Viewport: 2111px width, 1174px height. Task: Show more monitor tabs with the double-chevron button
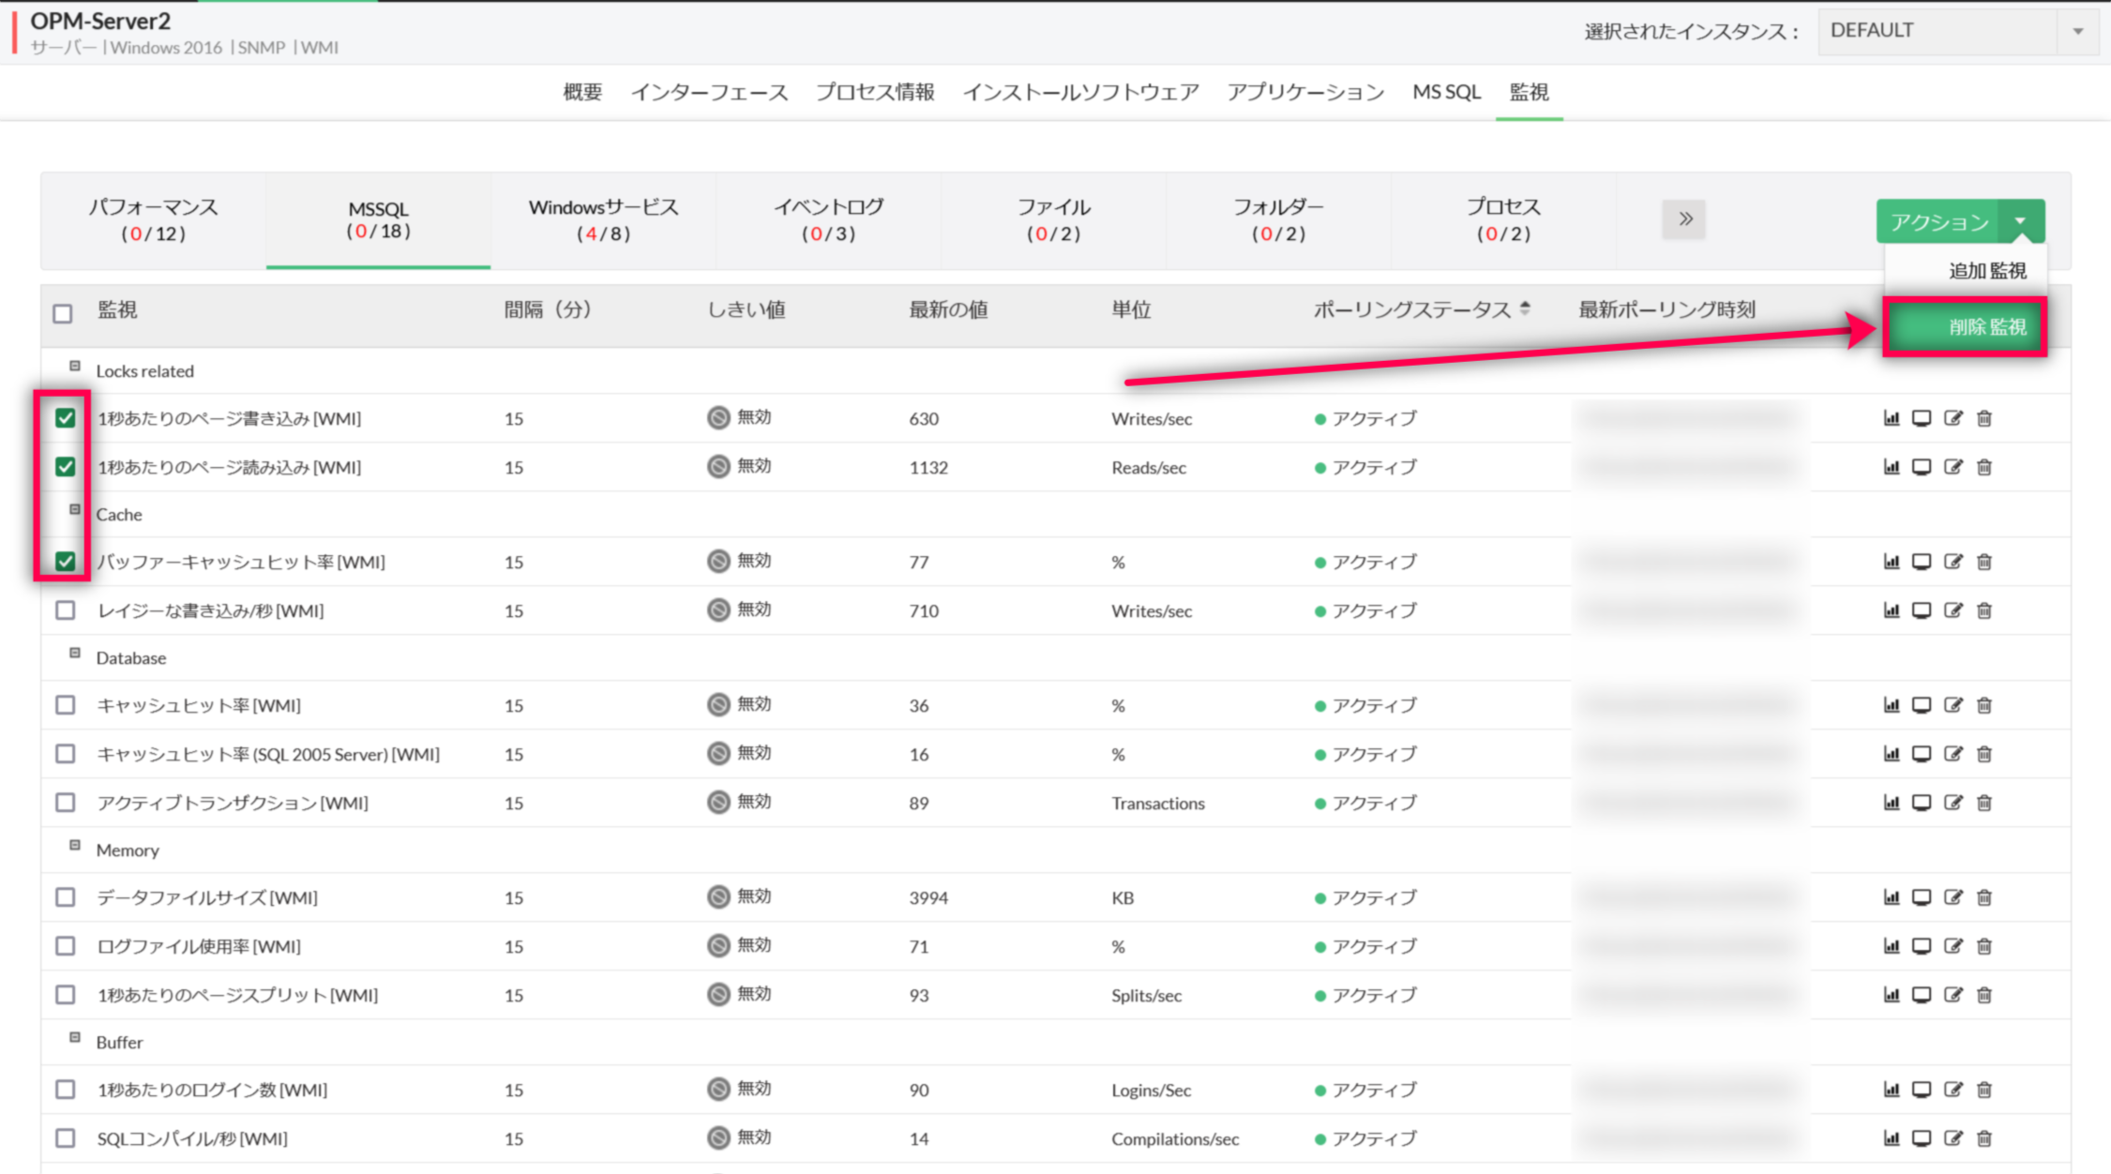tap(1684, 219)
